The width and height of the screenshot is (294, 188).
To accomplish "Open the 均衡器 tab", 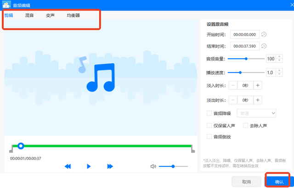I will (73, 15).
